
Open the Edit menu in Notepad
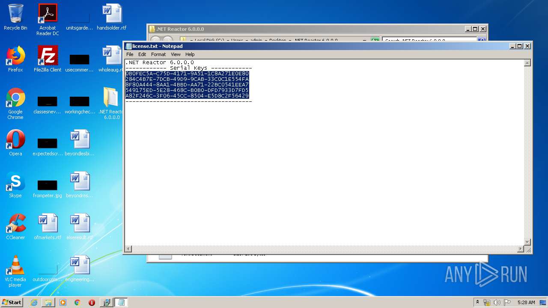[x=142, y=54]
